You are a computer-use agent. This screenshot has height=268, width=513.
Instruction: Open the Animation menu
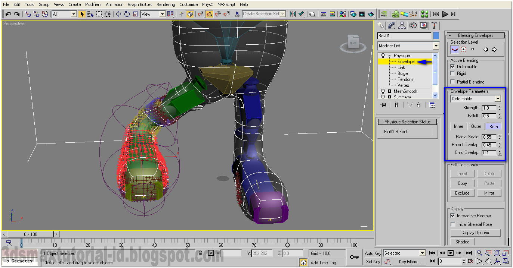pos(114,4)
